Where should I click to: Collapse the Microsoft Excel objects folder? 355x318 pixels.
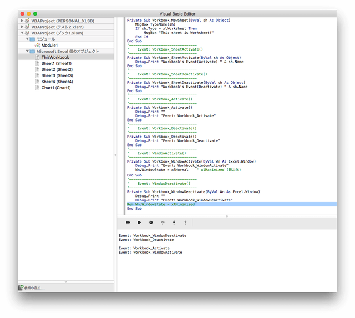[27, 51]
